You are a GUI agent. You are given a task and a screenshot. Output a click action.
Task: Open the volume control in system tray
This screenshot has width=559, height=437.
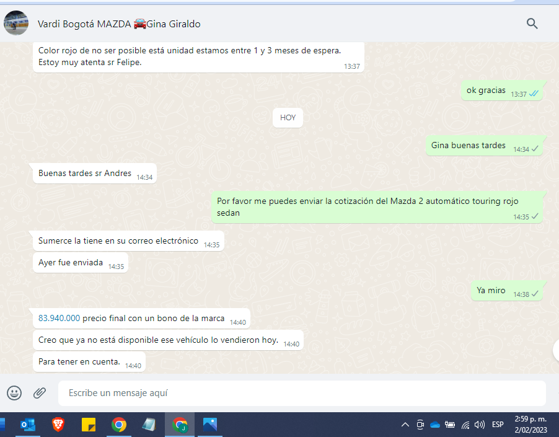[x=479, y=425]
